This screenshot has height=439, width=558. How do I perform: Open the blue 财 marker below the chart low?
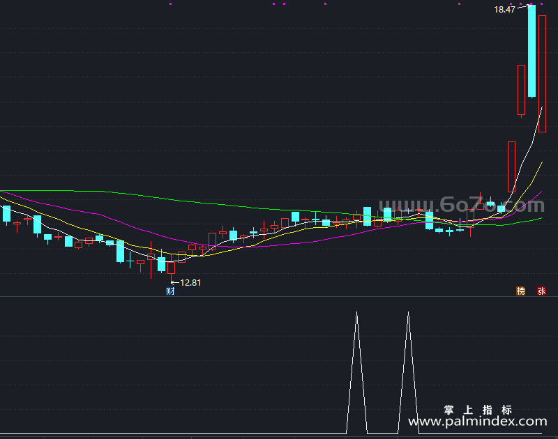[x=170, y=291]
